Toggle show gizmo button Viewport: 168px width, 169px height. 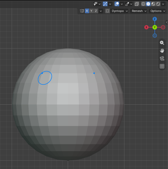pos(105,4)
